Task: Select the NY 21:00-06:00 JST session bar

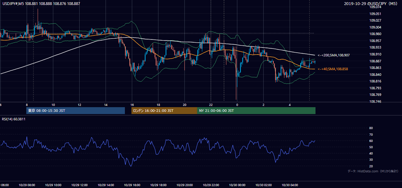Action: pyautogui.click(x=256, y=111)
